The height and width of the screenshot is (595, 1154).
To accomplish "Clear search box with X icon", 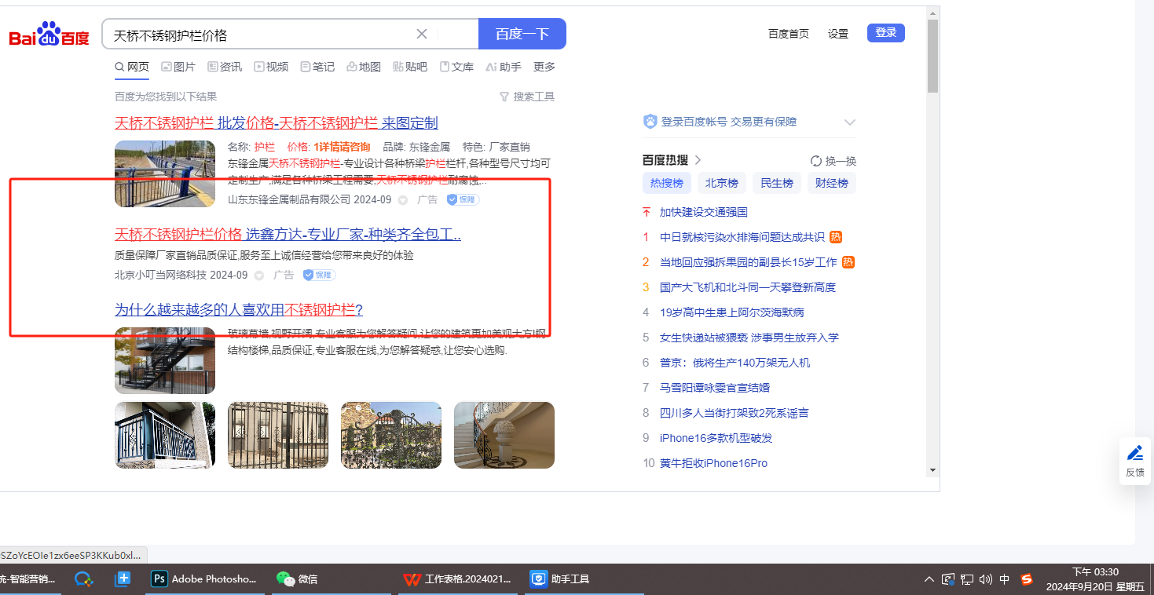I will click(422, 34).
